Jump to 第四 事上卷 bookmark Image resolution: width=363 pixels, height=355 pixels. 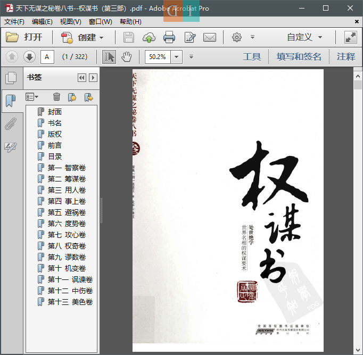[67, 201]
